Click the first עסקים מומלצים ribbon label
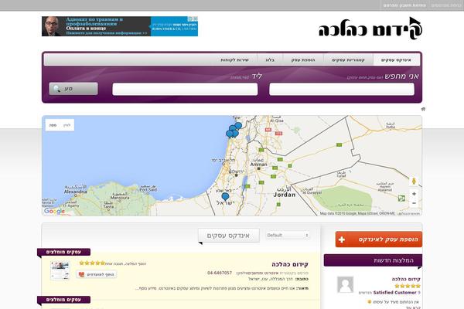 [x=63, y=252]
